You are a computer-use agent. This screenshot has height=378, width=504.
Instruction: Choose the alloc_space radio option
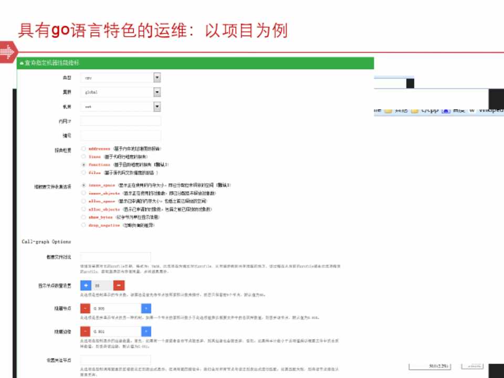tap(83, 201)
